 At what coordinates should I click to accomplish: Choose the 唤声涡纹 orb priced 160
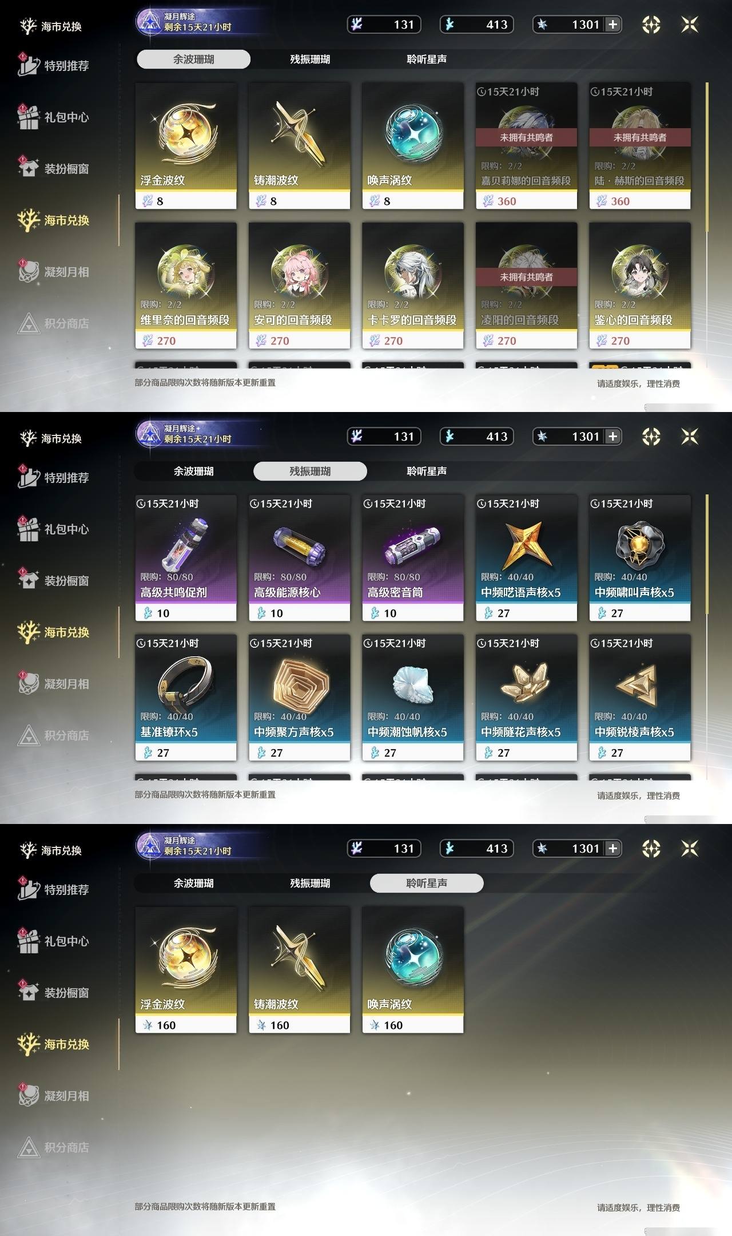click(x=413, y=970)
